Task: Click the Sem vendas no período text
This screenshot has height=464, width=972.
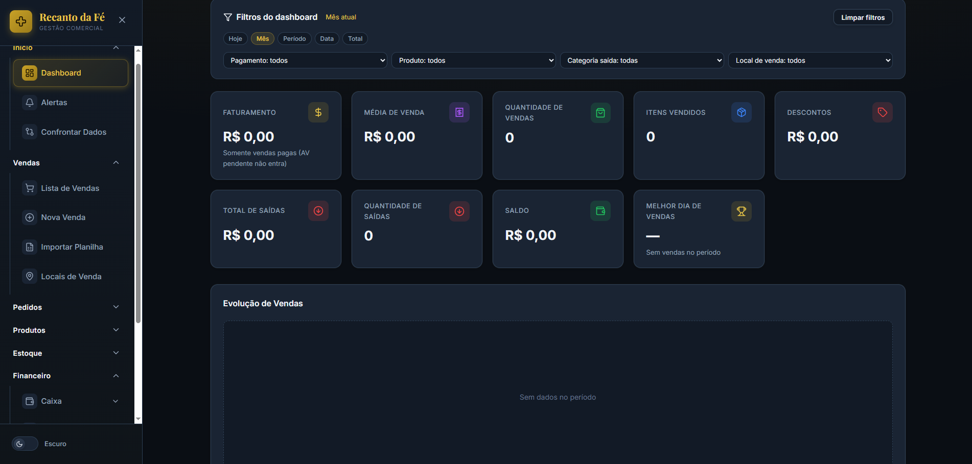Action: 683,253
